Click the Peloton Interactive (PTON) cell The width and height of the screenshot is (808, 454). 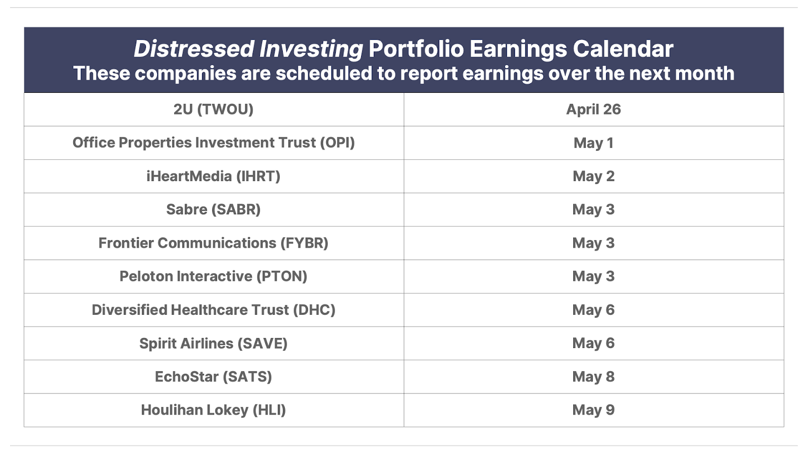[214, 276]
